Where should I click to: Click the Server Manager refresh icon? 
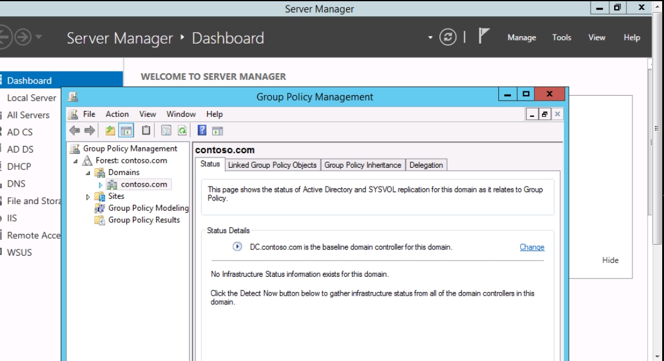point(447,37)
